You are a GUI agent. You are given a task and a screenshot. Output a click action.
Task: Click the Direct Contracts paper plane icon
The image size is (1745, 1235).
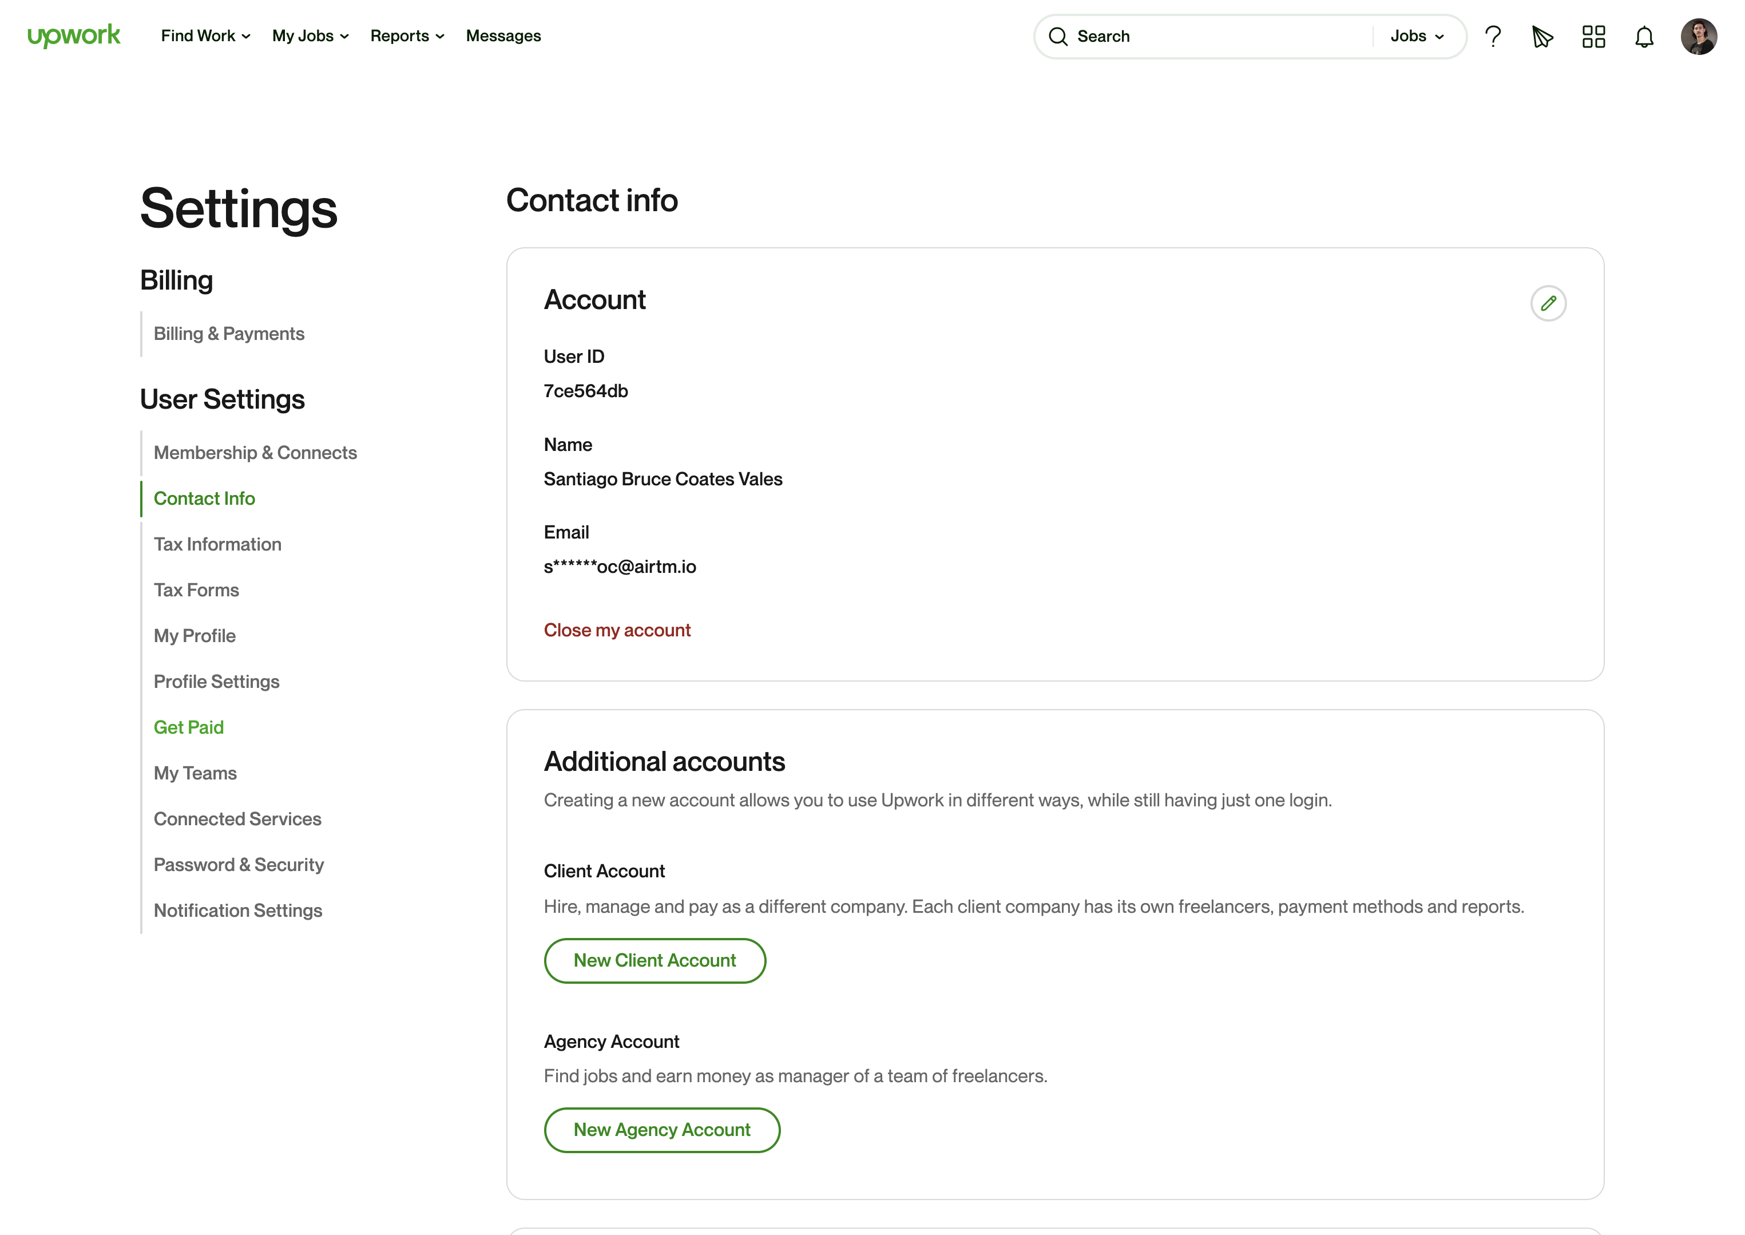(1542, 37)
